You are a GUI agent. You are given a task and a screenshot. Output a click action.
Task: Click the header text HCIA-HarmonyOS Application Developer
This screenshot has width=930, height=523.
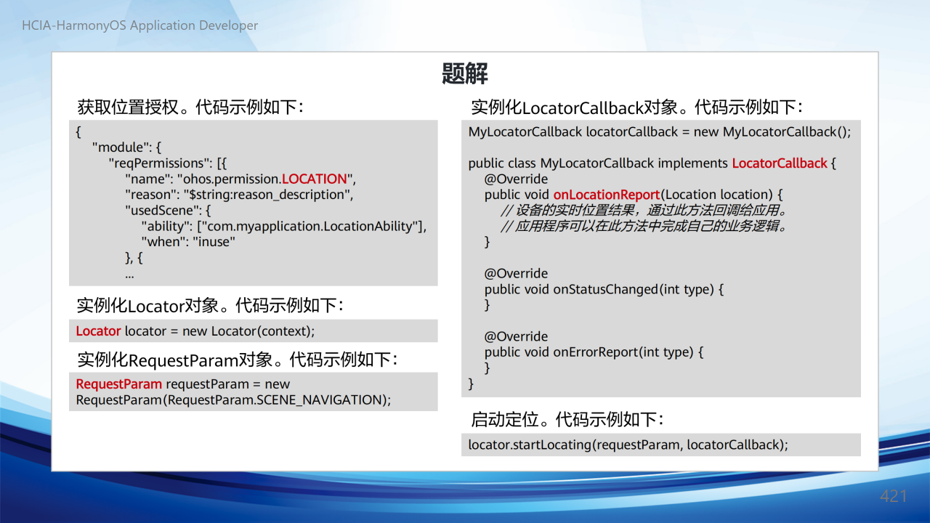click(x=140, y=25)
